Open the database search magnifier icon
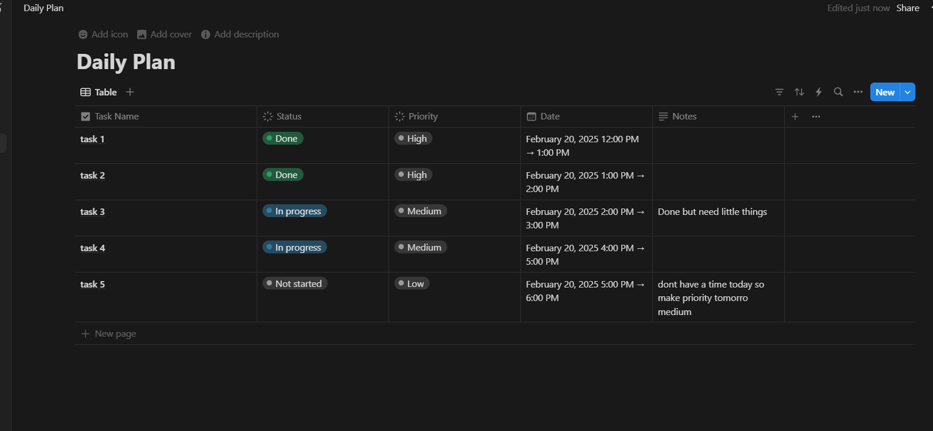This screenshot has width=933, height=431. tap(838, 92)
